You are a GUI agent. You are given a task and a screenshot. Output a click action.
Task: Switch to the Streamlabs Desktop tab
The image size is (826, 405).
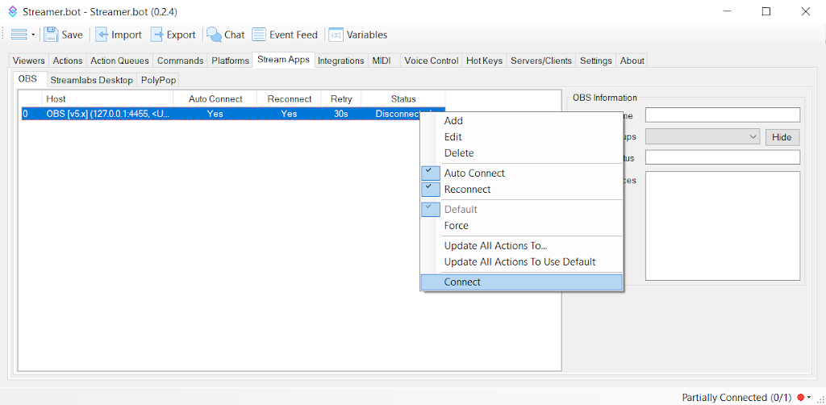(x=91, y=80)
